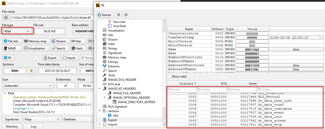This screenshot has height=129, width=325.
Task: Collapse the Sections tree node
Action: tap(100, 111)
